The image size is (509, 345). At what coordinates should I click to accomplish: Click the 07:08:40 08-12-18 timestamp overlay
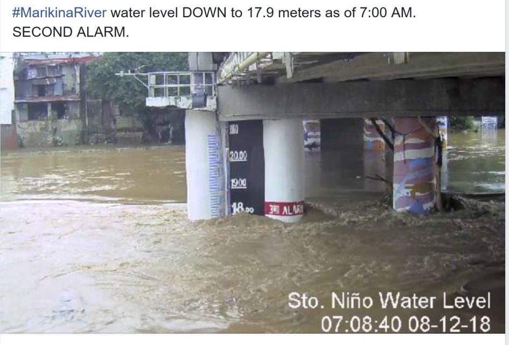click(x=406, y=324)
